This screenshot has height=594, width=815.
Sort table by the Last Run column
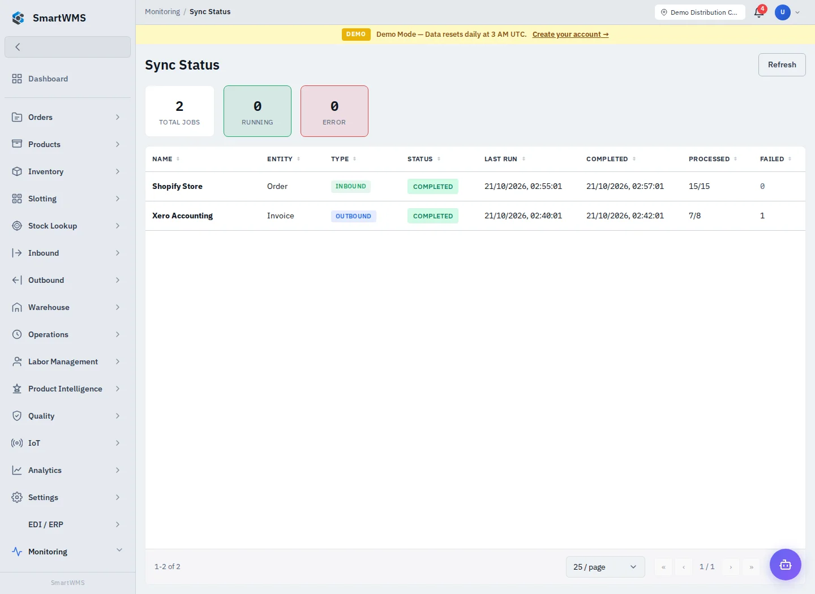[x=505, y=159]
